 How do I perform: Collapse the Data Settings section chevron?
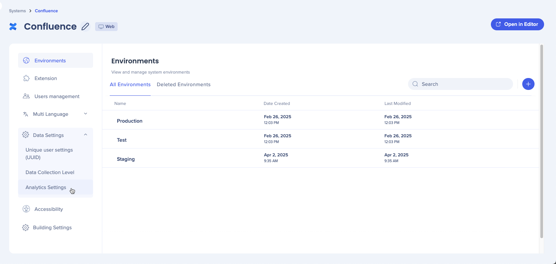pos(86,135)
